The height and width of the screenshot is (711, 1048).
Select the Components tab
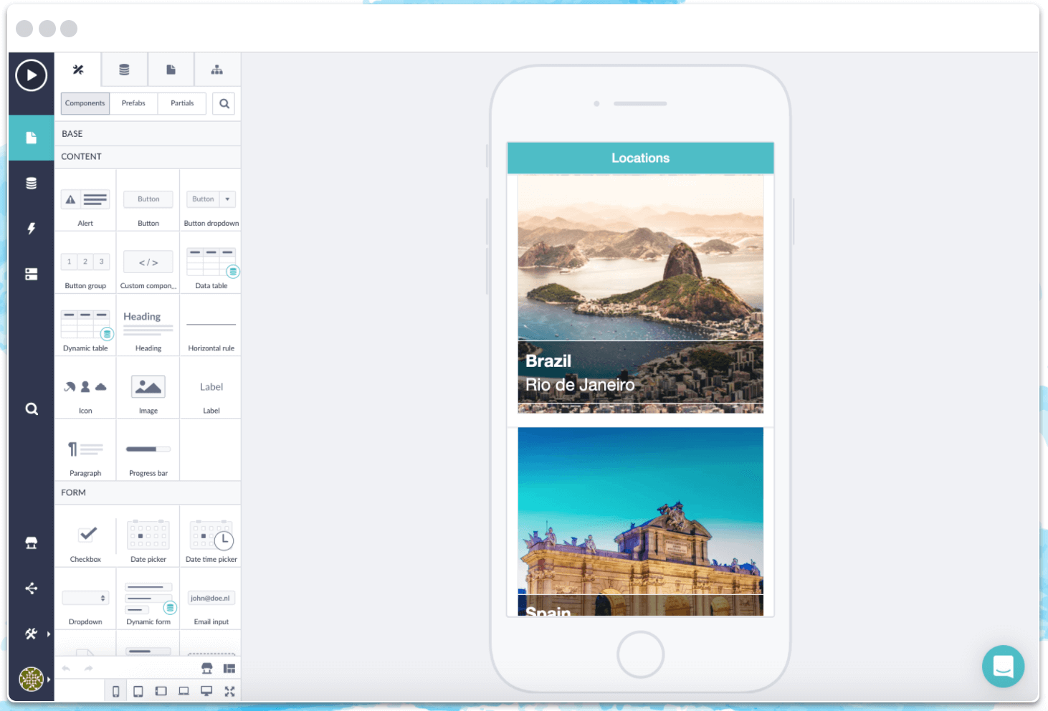click(x=85, y=103)
